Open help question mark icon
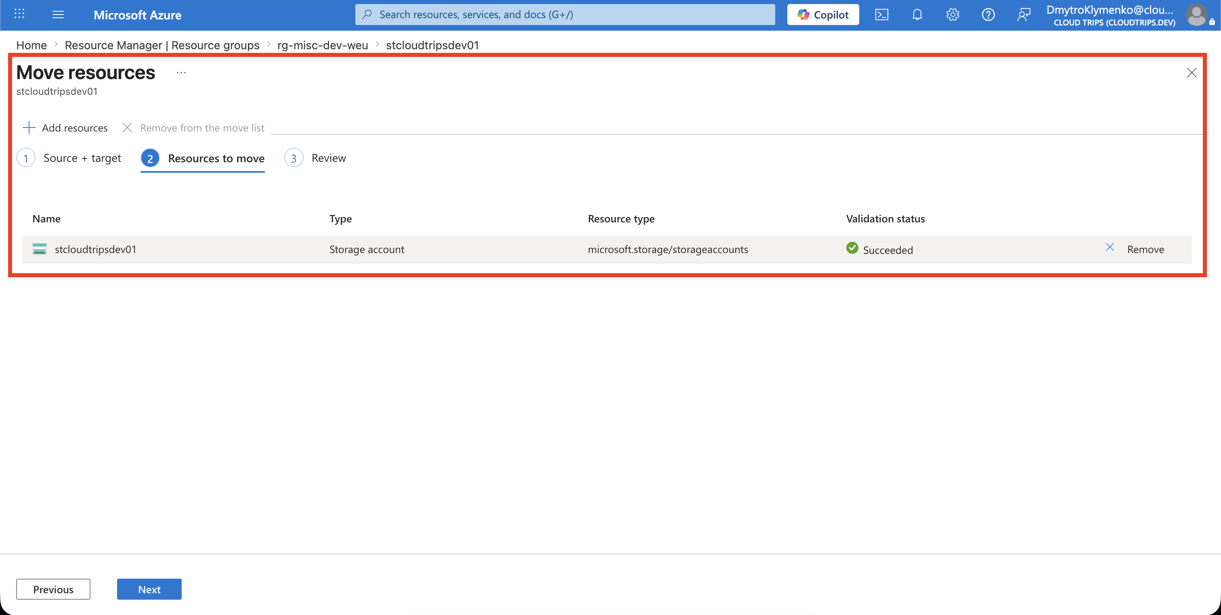 pos(988,15)
